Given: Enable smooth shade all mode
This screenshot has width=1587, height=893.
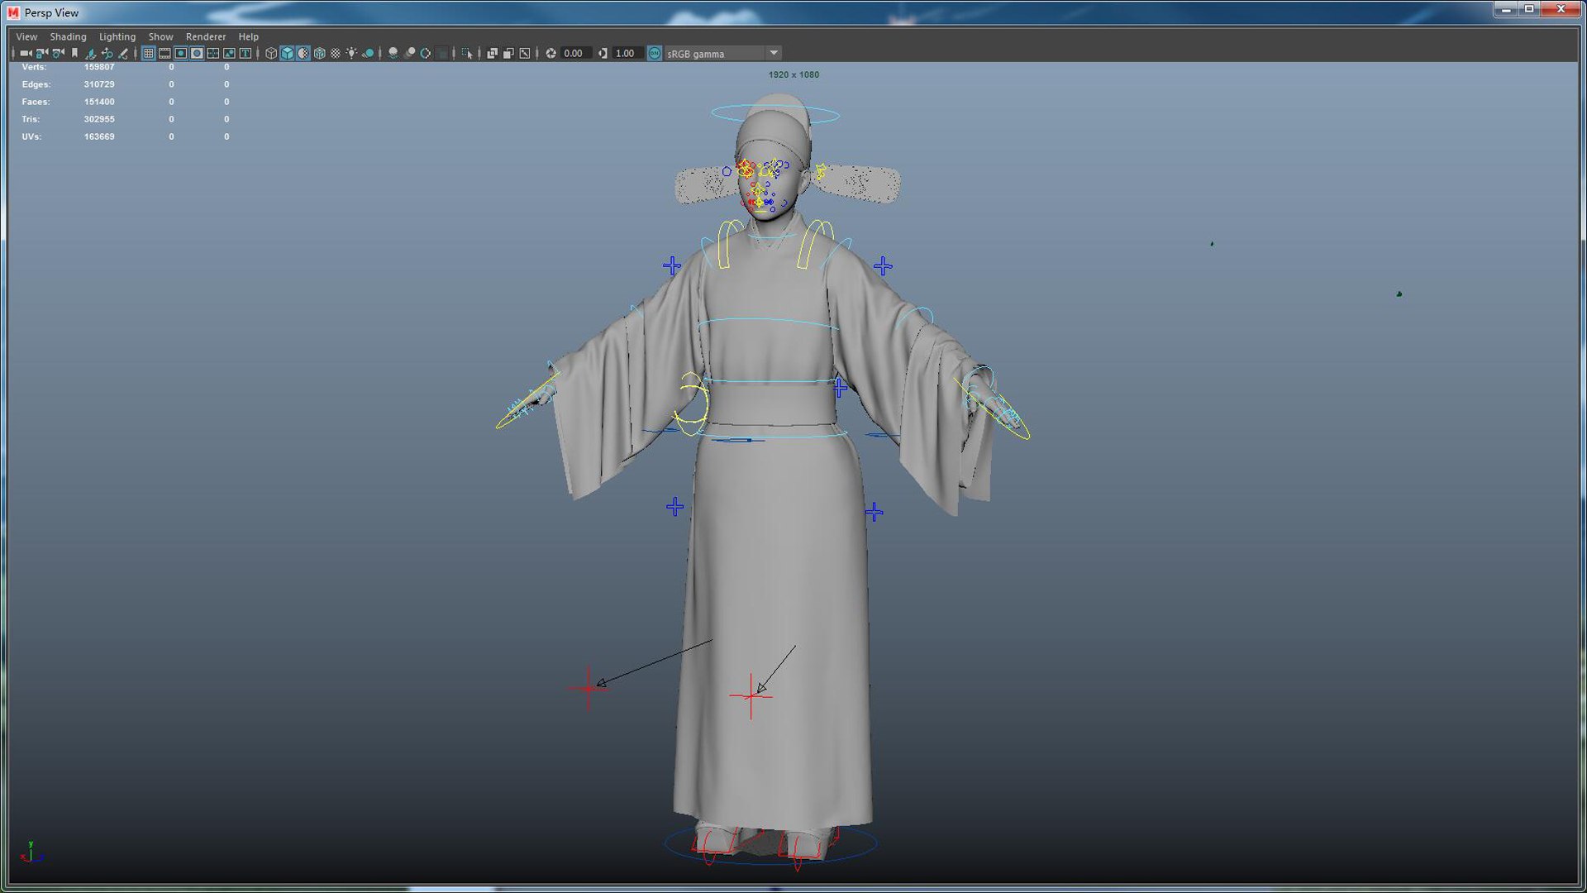Looking at the screenshot, I should tap(287, 53).
